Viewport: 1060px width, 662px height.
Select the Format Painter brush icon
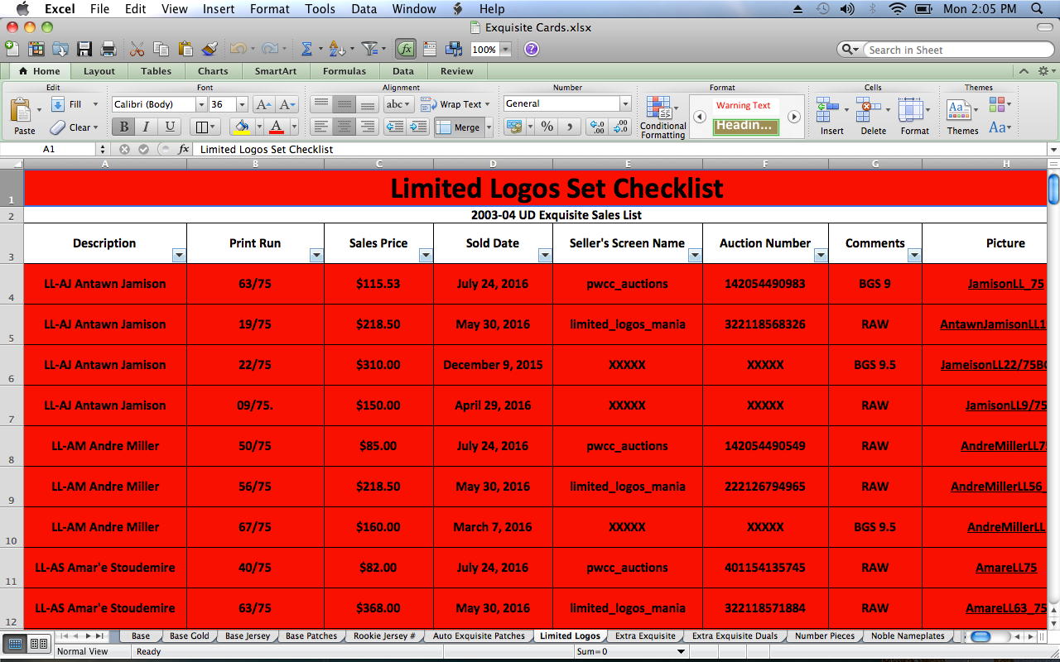coord(210,50)
